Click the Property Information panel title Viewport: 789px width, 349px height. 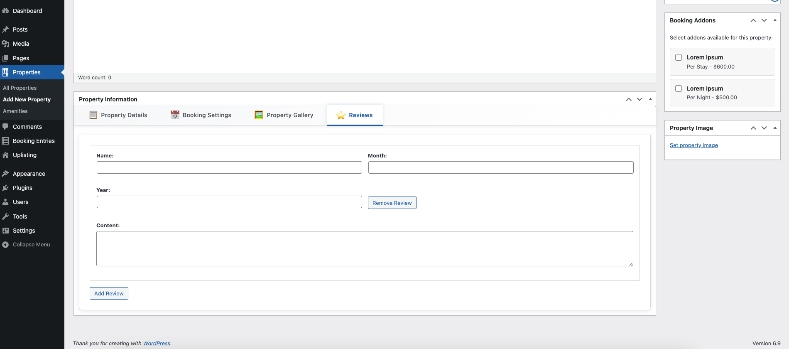[108, 99]
